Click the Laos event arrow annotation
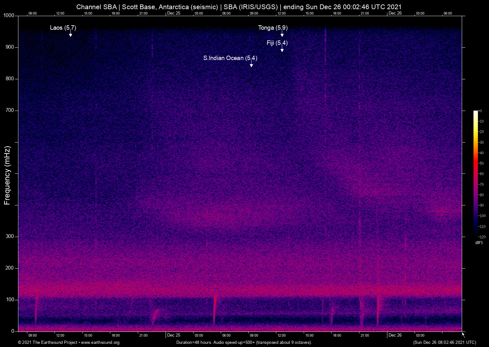This screenshot has width=489, height=347. click(x=70, y=33)
